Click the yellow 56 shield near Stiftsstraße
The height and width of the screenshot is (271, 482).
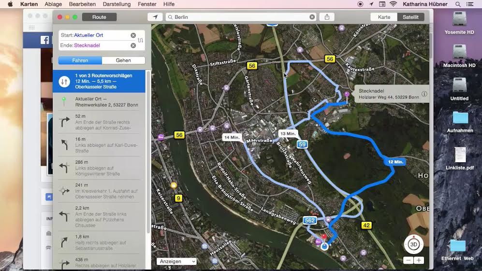point(252,65)
